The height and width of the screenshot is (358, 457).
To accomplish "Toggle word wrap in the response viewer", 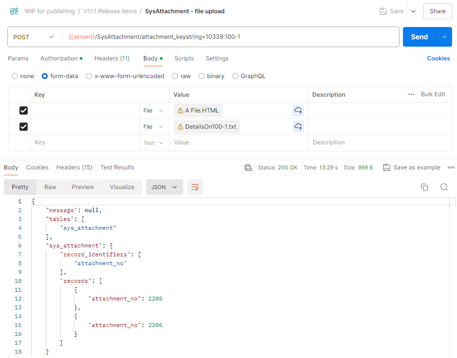I will [195, 187].
